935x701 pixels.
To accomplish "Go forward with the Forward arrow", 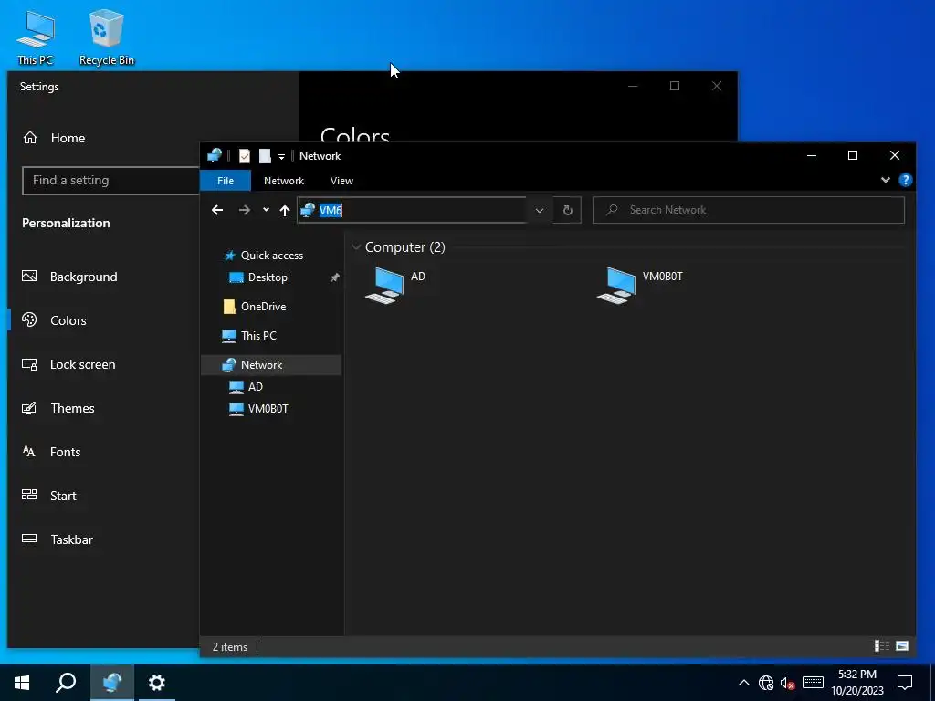I will click(245, 210).
